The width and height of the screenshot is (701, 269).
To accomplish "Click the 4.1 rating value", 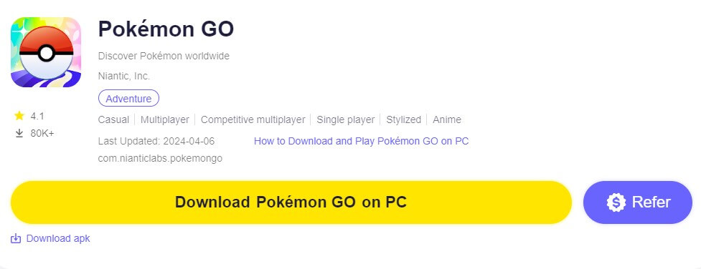I will click(37, 117).
